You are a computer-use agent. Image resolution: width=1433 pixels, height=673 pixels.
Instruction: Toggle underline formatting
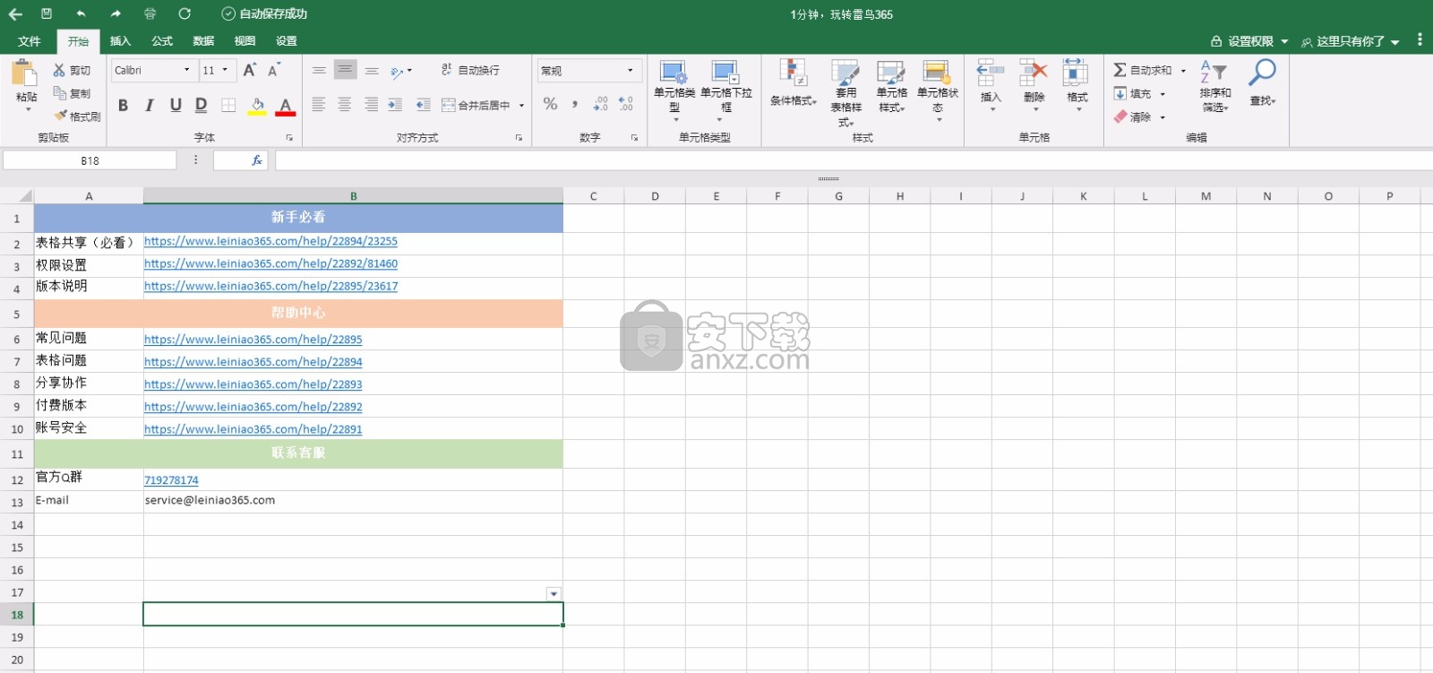pos(176,106)
